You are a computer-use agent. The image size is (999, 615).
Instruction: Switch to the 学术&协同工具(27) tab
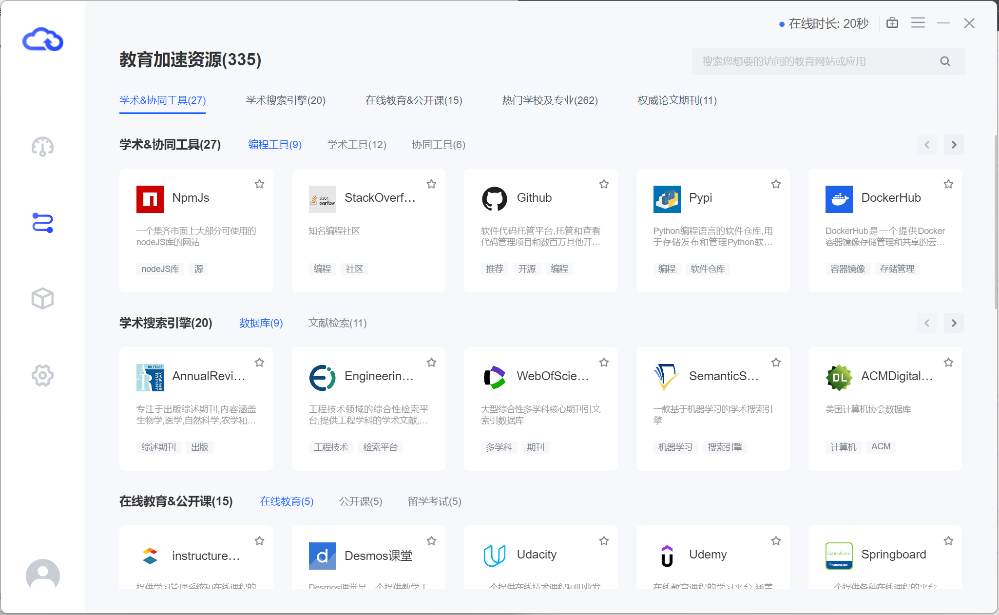click(162, 100)
